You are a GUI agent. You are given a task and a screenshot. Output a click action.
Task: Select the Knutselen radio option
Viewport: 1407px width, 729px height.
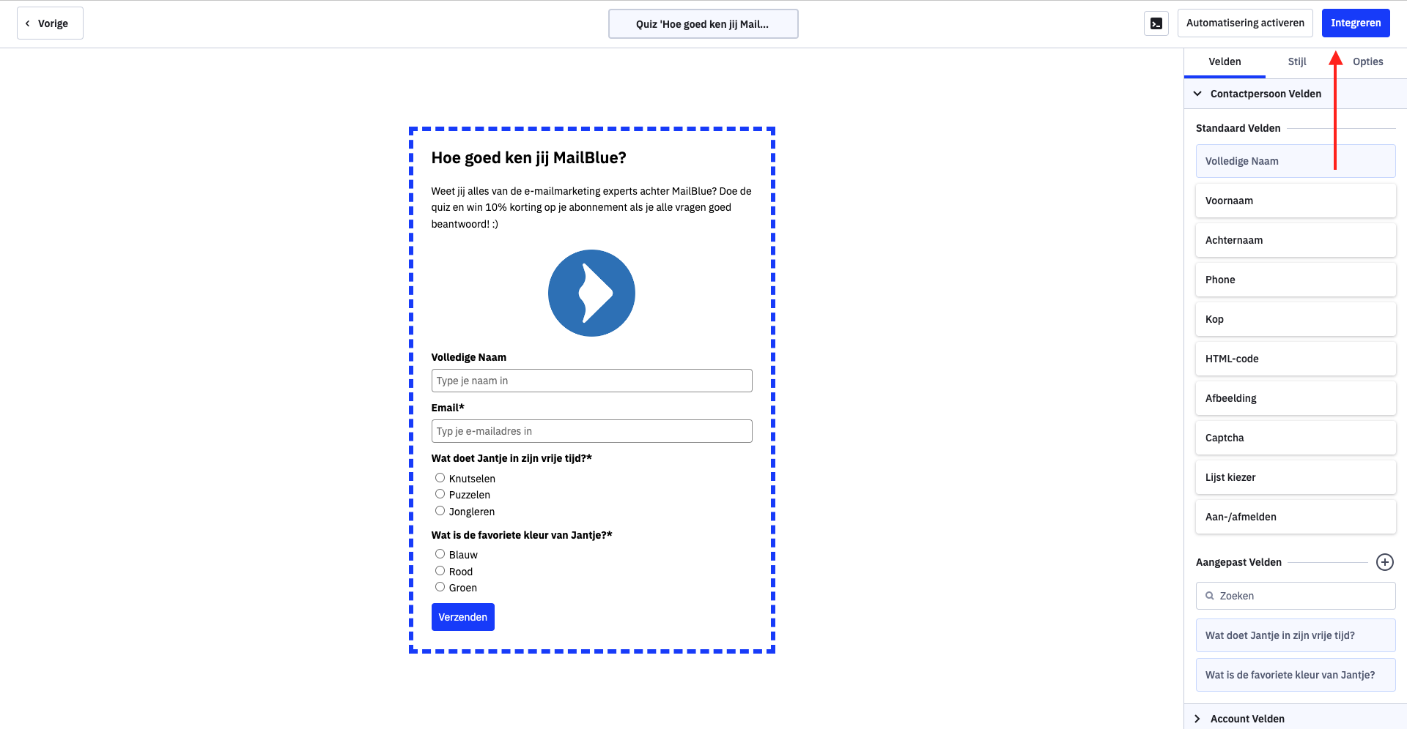pos(440,478)
